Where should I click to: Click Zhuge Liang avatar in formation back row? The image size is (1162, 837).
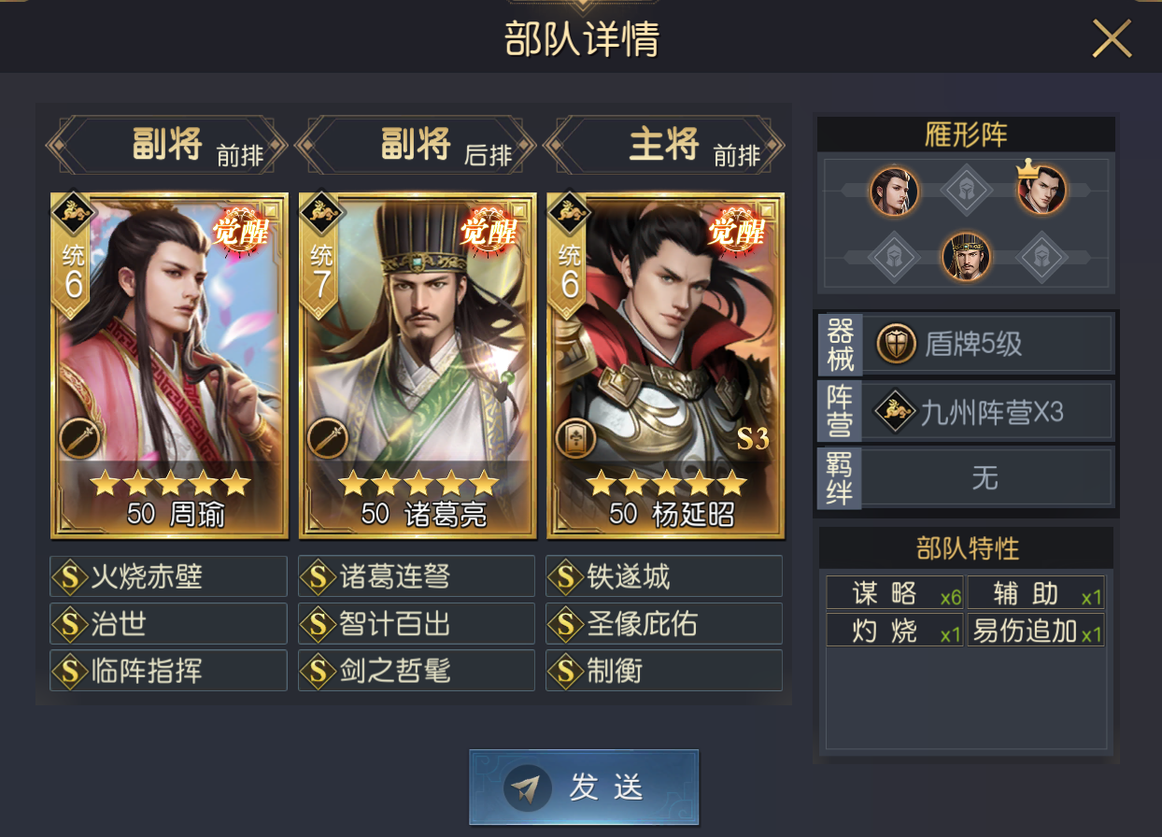click(x=967, y=257)
